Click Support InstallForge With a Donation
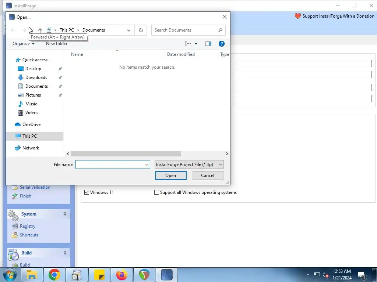The width and height of the screenshot is (377, 282). pyautogui.click(x=338, y=16)
